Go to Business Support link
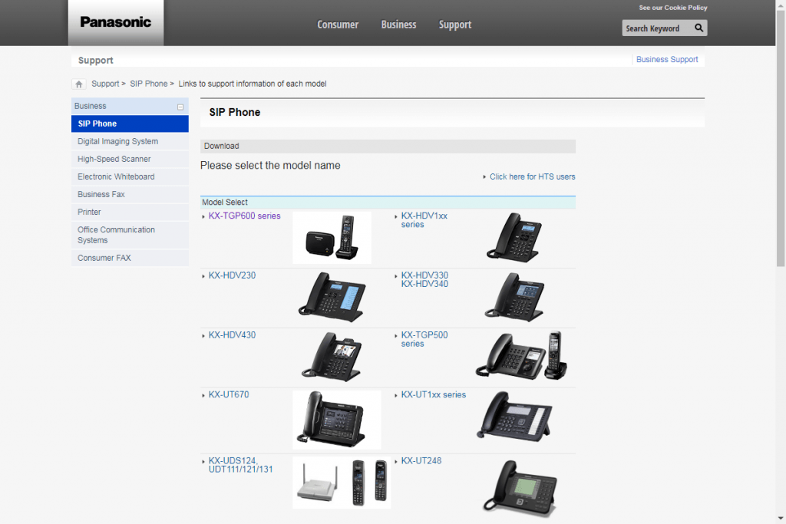The image size is (786, 524). click(x=667, y=59)
